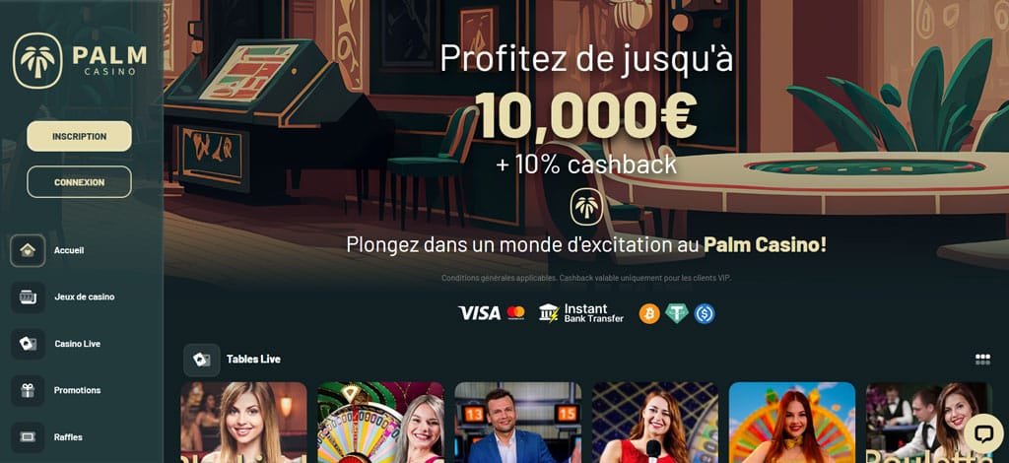
Task: Click the Raffles ticket icon
Action: click(x=28, y=437)
